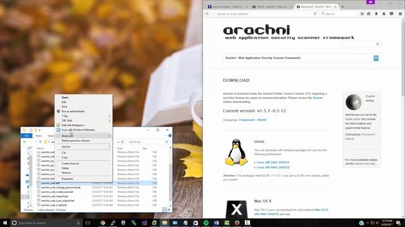Expand the CRC SHA submenu
This screenshot has height=227, width=405.
(84, 120)
